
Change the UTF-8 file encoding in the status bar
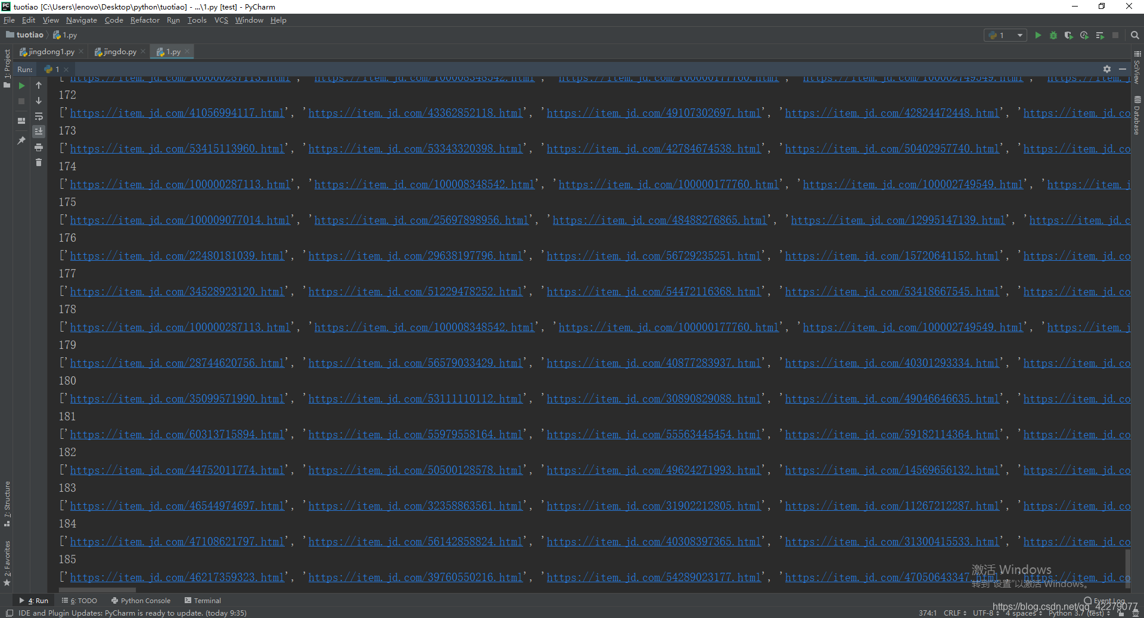tap(986, 613)
